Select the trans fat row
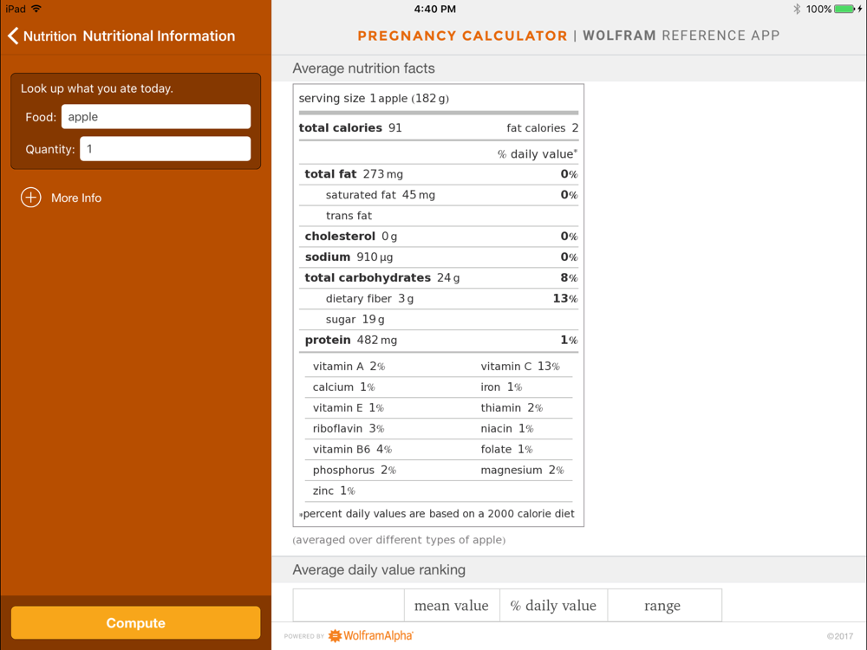 (x=439, y=216)
